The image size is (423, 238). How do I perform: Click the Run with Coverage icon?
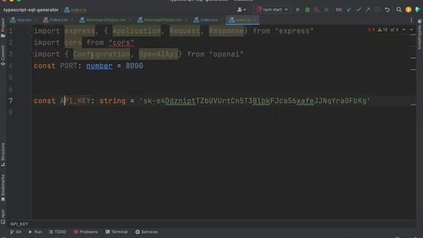[x=317, y=10]
